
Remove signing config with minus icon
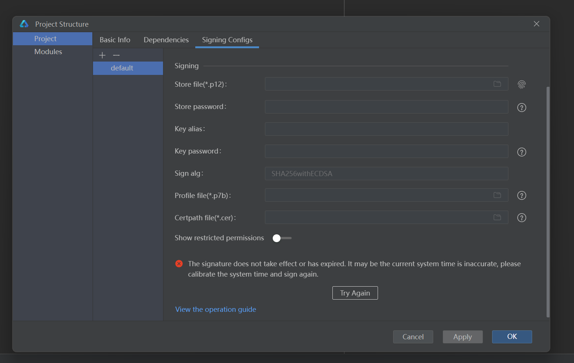(x=116, y=55)
